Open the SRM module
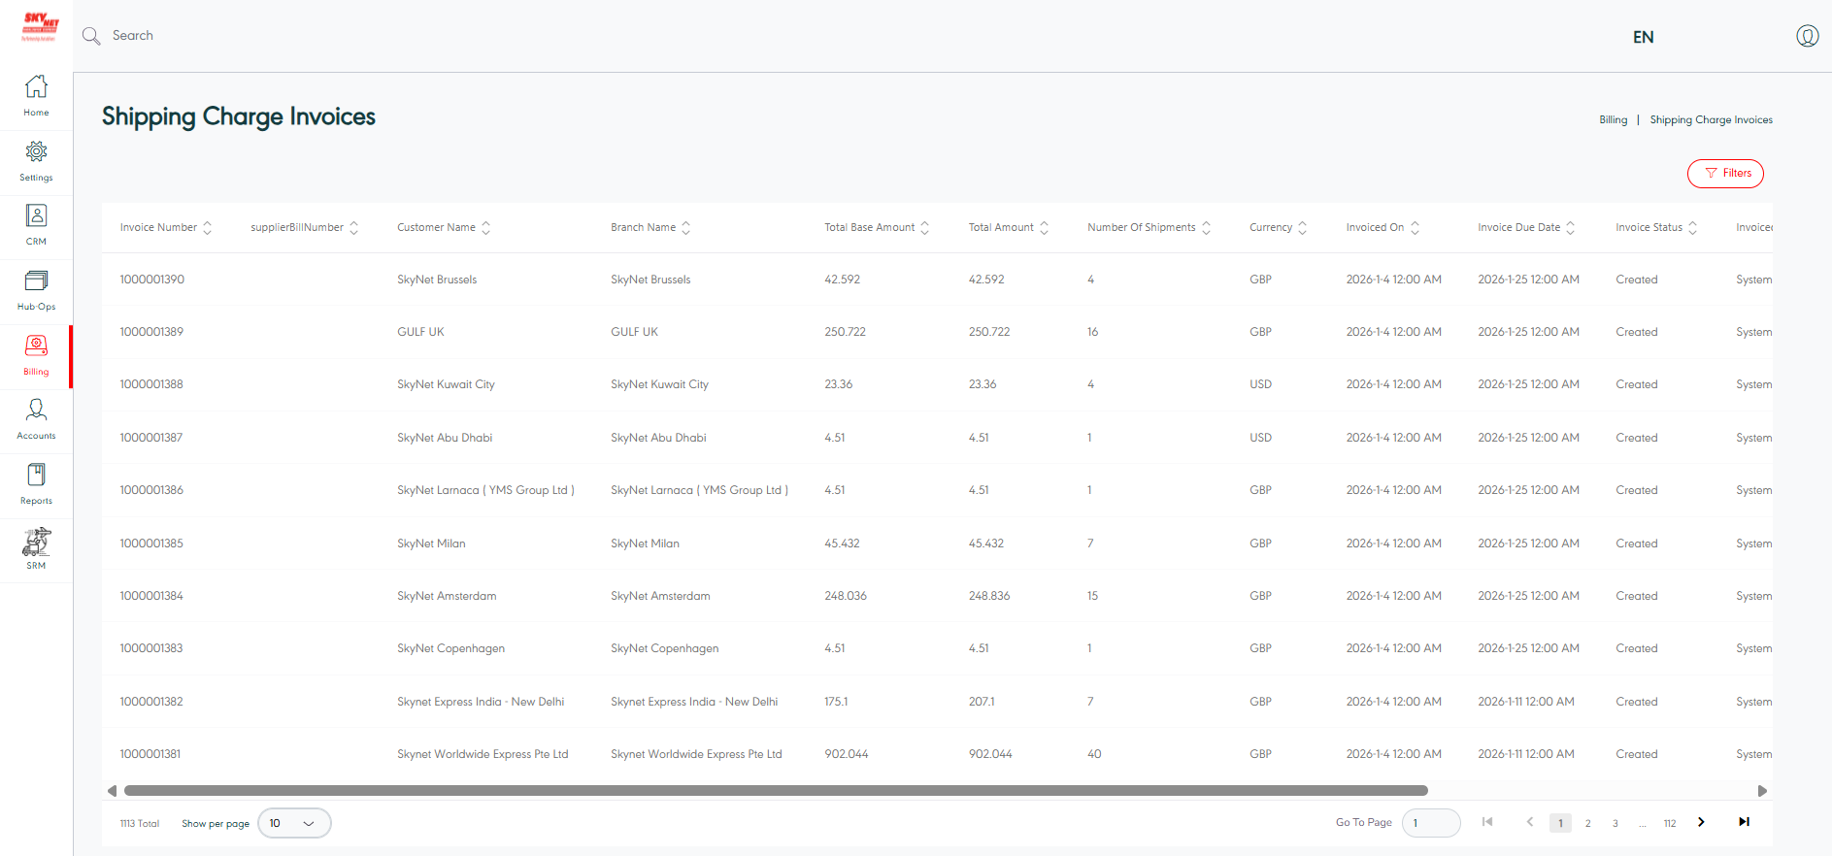The width and height of the screenshot is (1832, 856). (36, 549)
